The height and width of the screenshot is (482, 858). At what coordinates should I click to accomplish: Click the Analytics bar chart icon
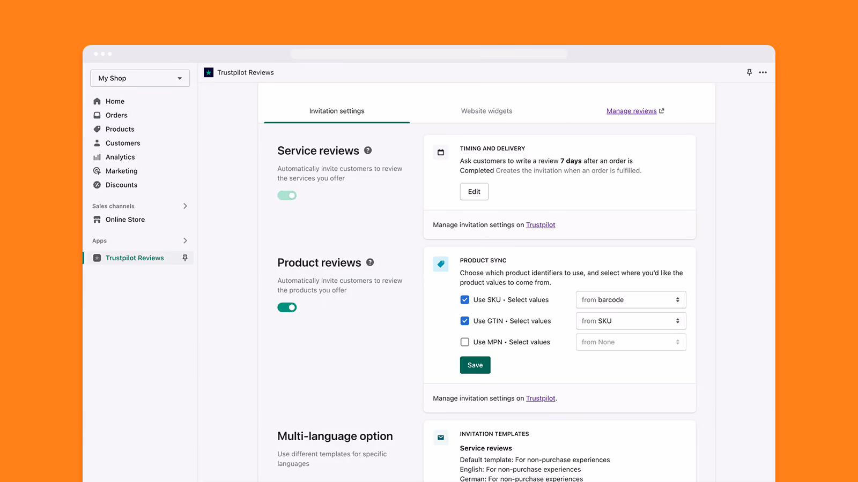(x=97, y=157)
